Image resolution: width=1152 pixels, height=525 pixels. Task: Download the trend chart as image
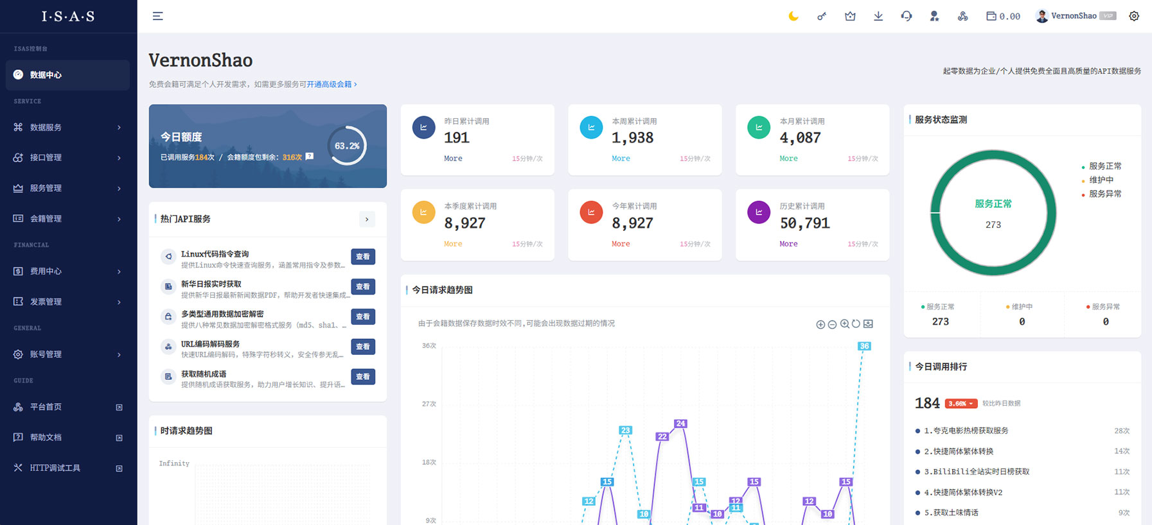[x=868, y=324]
